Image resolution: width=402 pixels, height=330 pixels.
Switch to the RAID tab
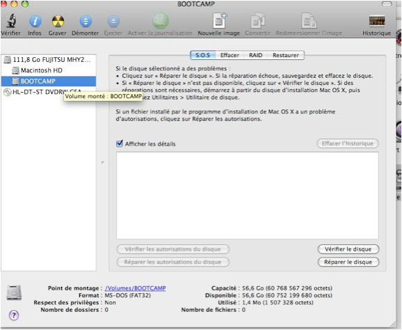click(256, 55)
